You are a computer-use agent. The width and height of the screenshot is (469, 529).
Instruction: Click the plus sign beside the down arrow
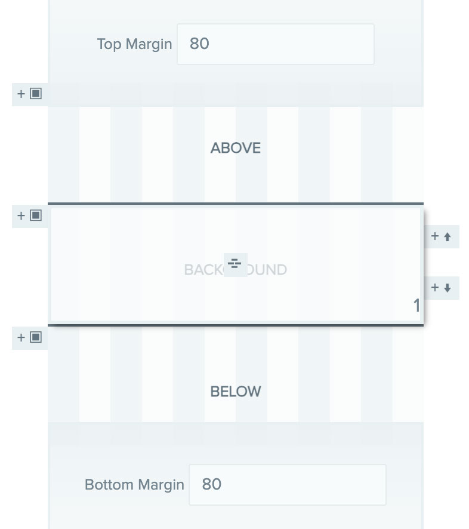pos(435,288)
